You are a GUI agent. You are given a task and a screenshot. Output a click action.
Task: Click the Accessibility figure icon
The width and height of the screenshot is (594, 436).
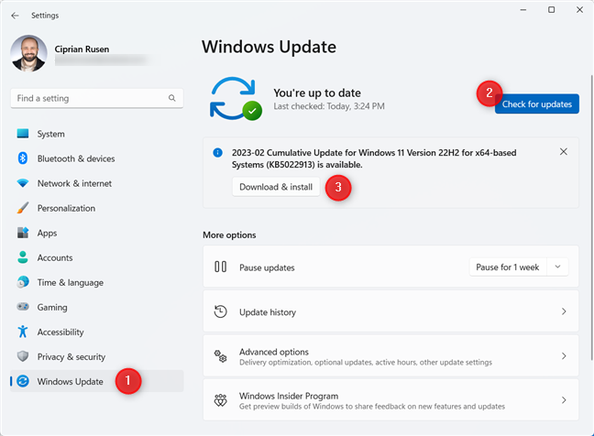(23, 332)
